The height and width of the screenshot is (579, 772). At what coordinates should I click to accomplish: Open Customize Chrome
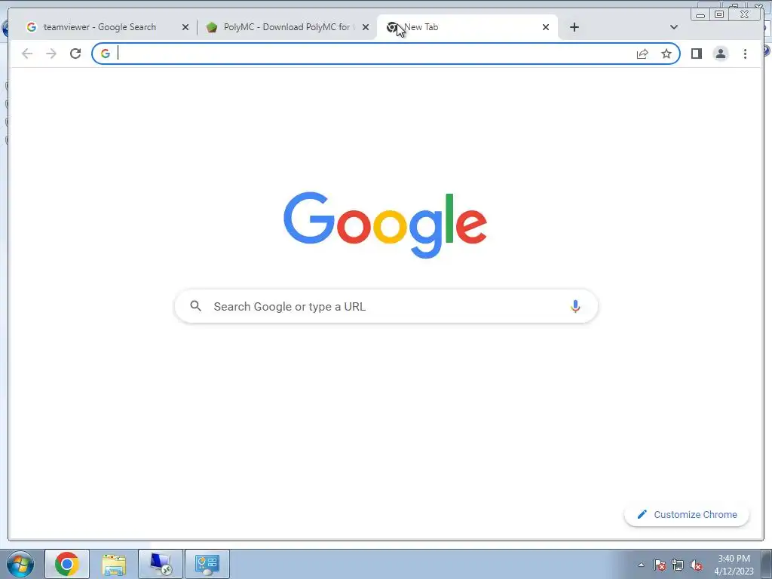coord(687,514)
